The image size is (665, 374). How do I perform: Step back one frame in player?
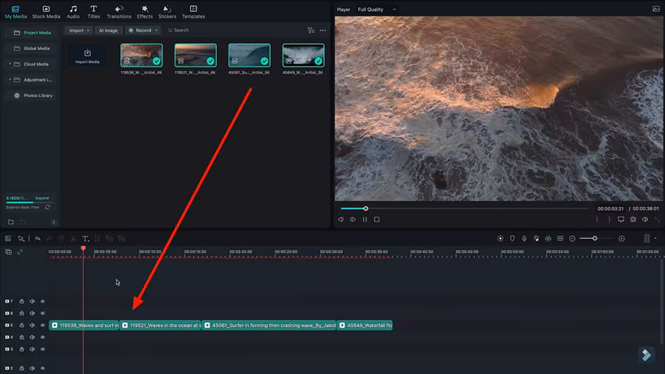[340, 220]
